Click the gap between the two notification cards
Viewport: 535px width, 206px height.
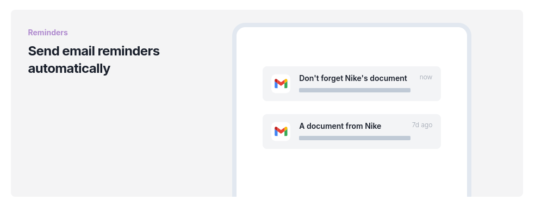(351, 108)
